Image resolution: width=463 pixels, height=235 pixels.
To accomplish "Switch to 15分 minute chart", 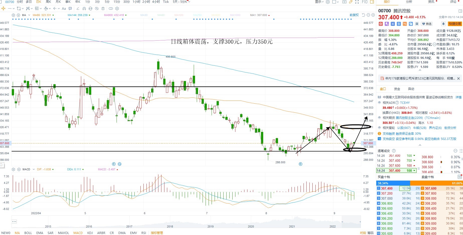I will pos(117,2).
